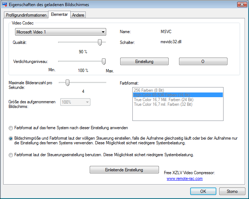Click the O button
This screenshot has width=249, height=199.
pos(203,62)
